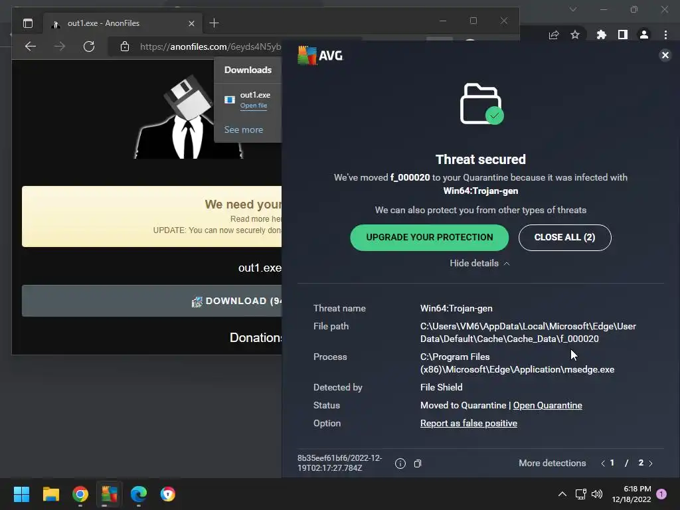Click the site lock icon in address bar
The image size is (680, 510).
coord(125,46)
